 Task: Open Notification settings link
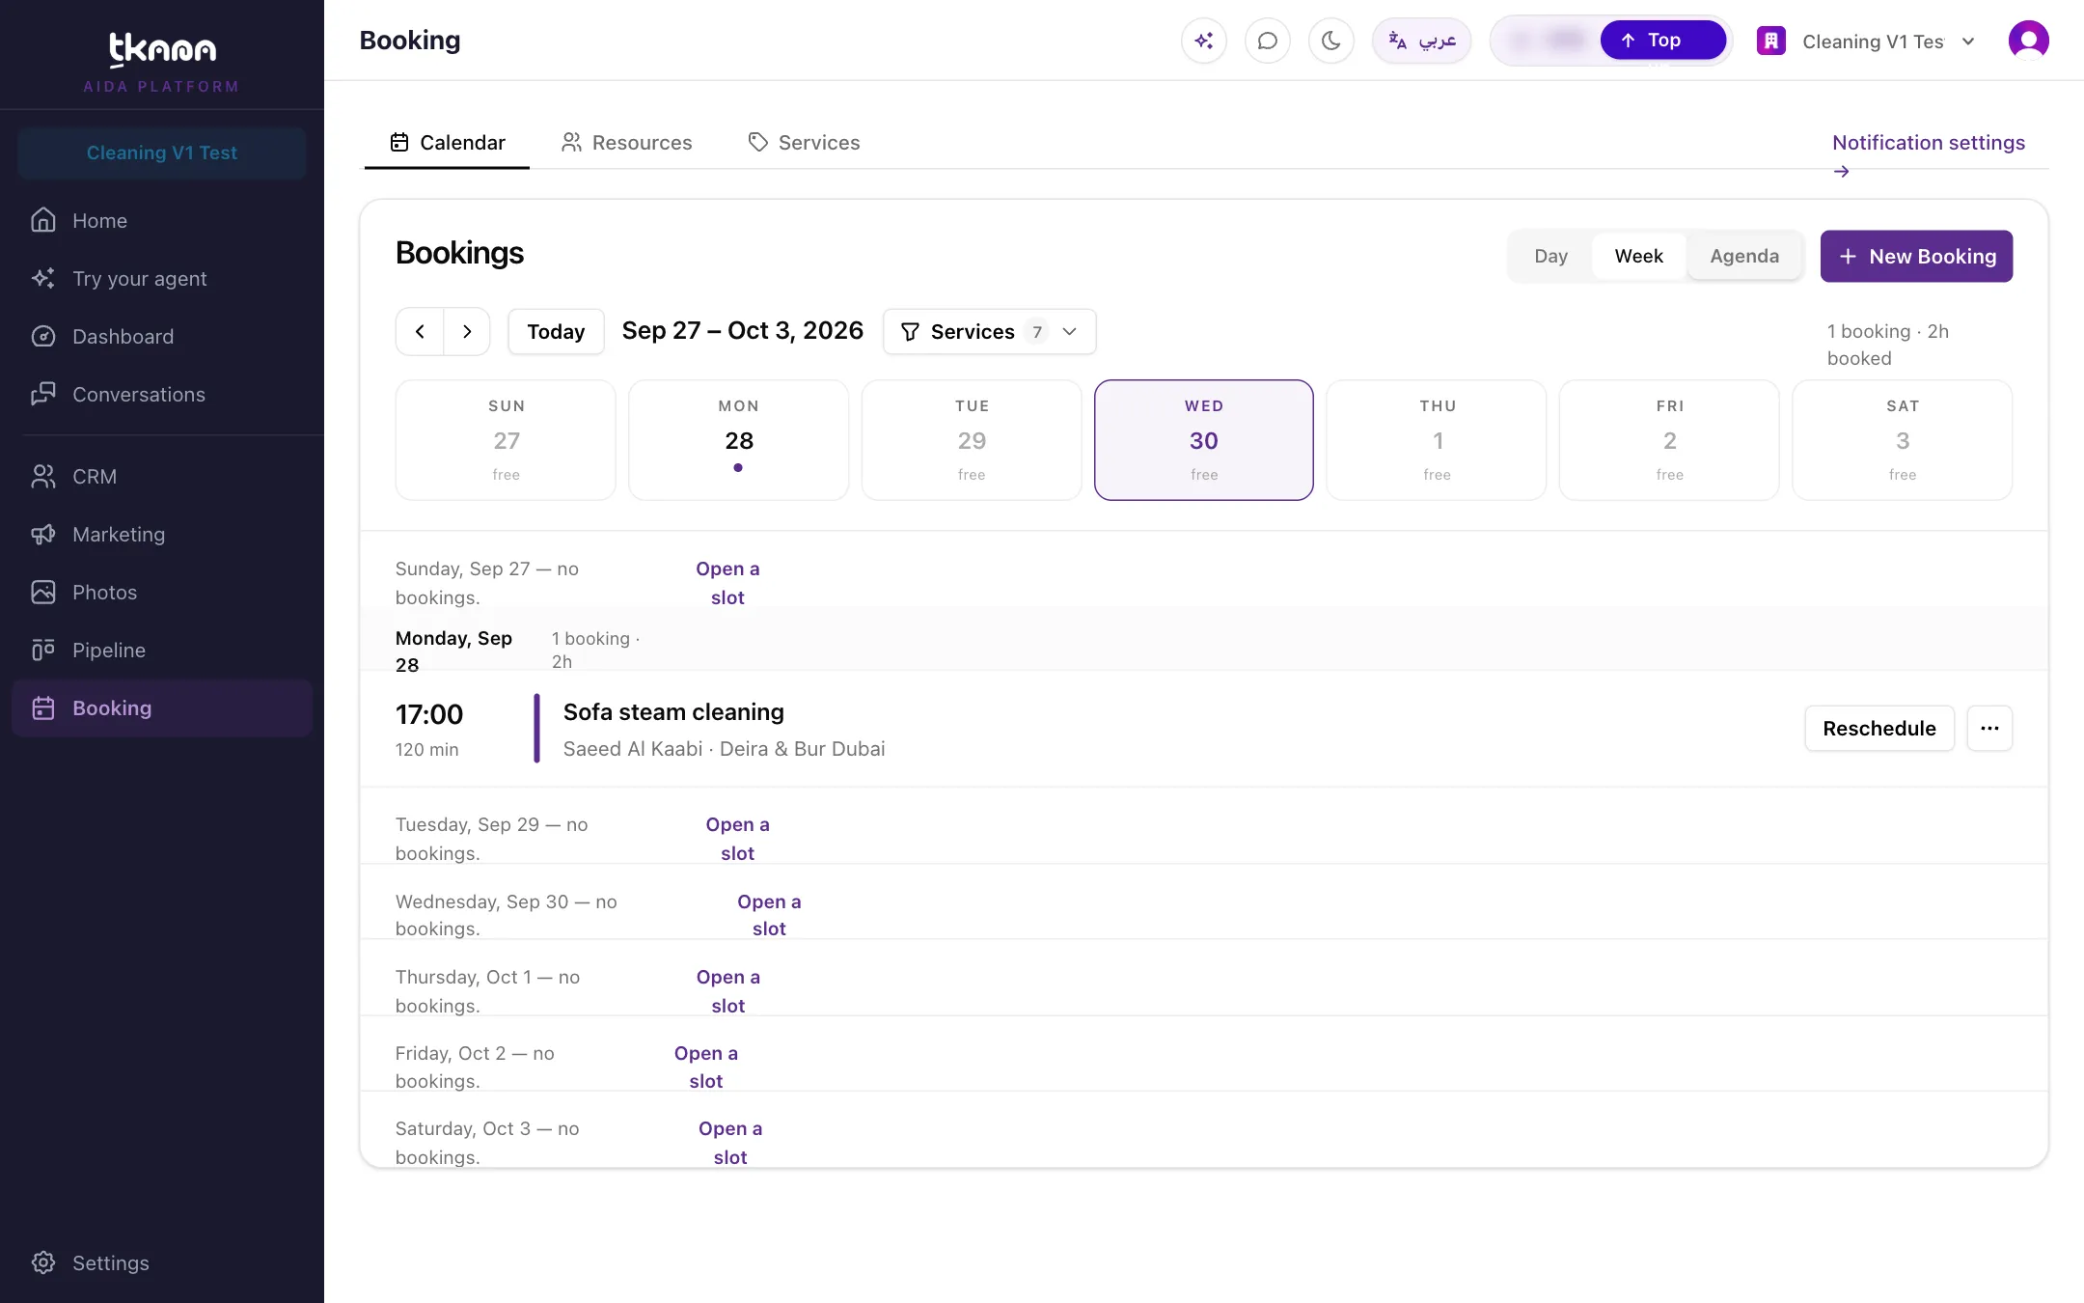(x=1928, y=154)
